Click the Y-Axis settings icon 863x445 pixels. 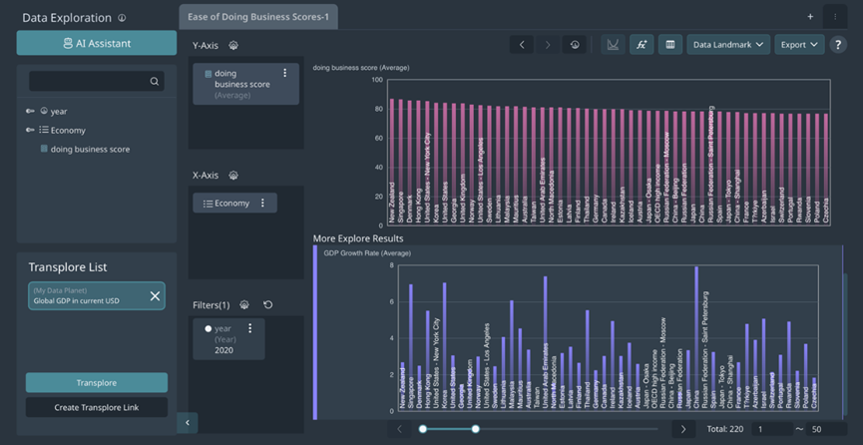pos(233,46)
